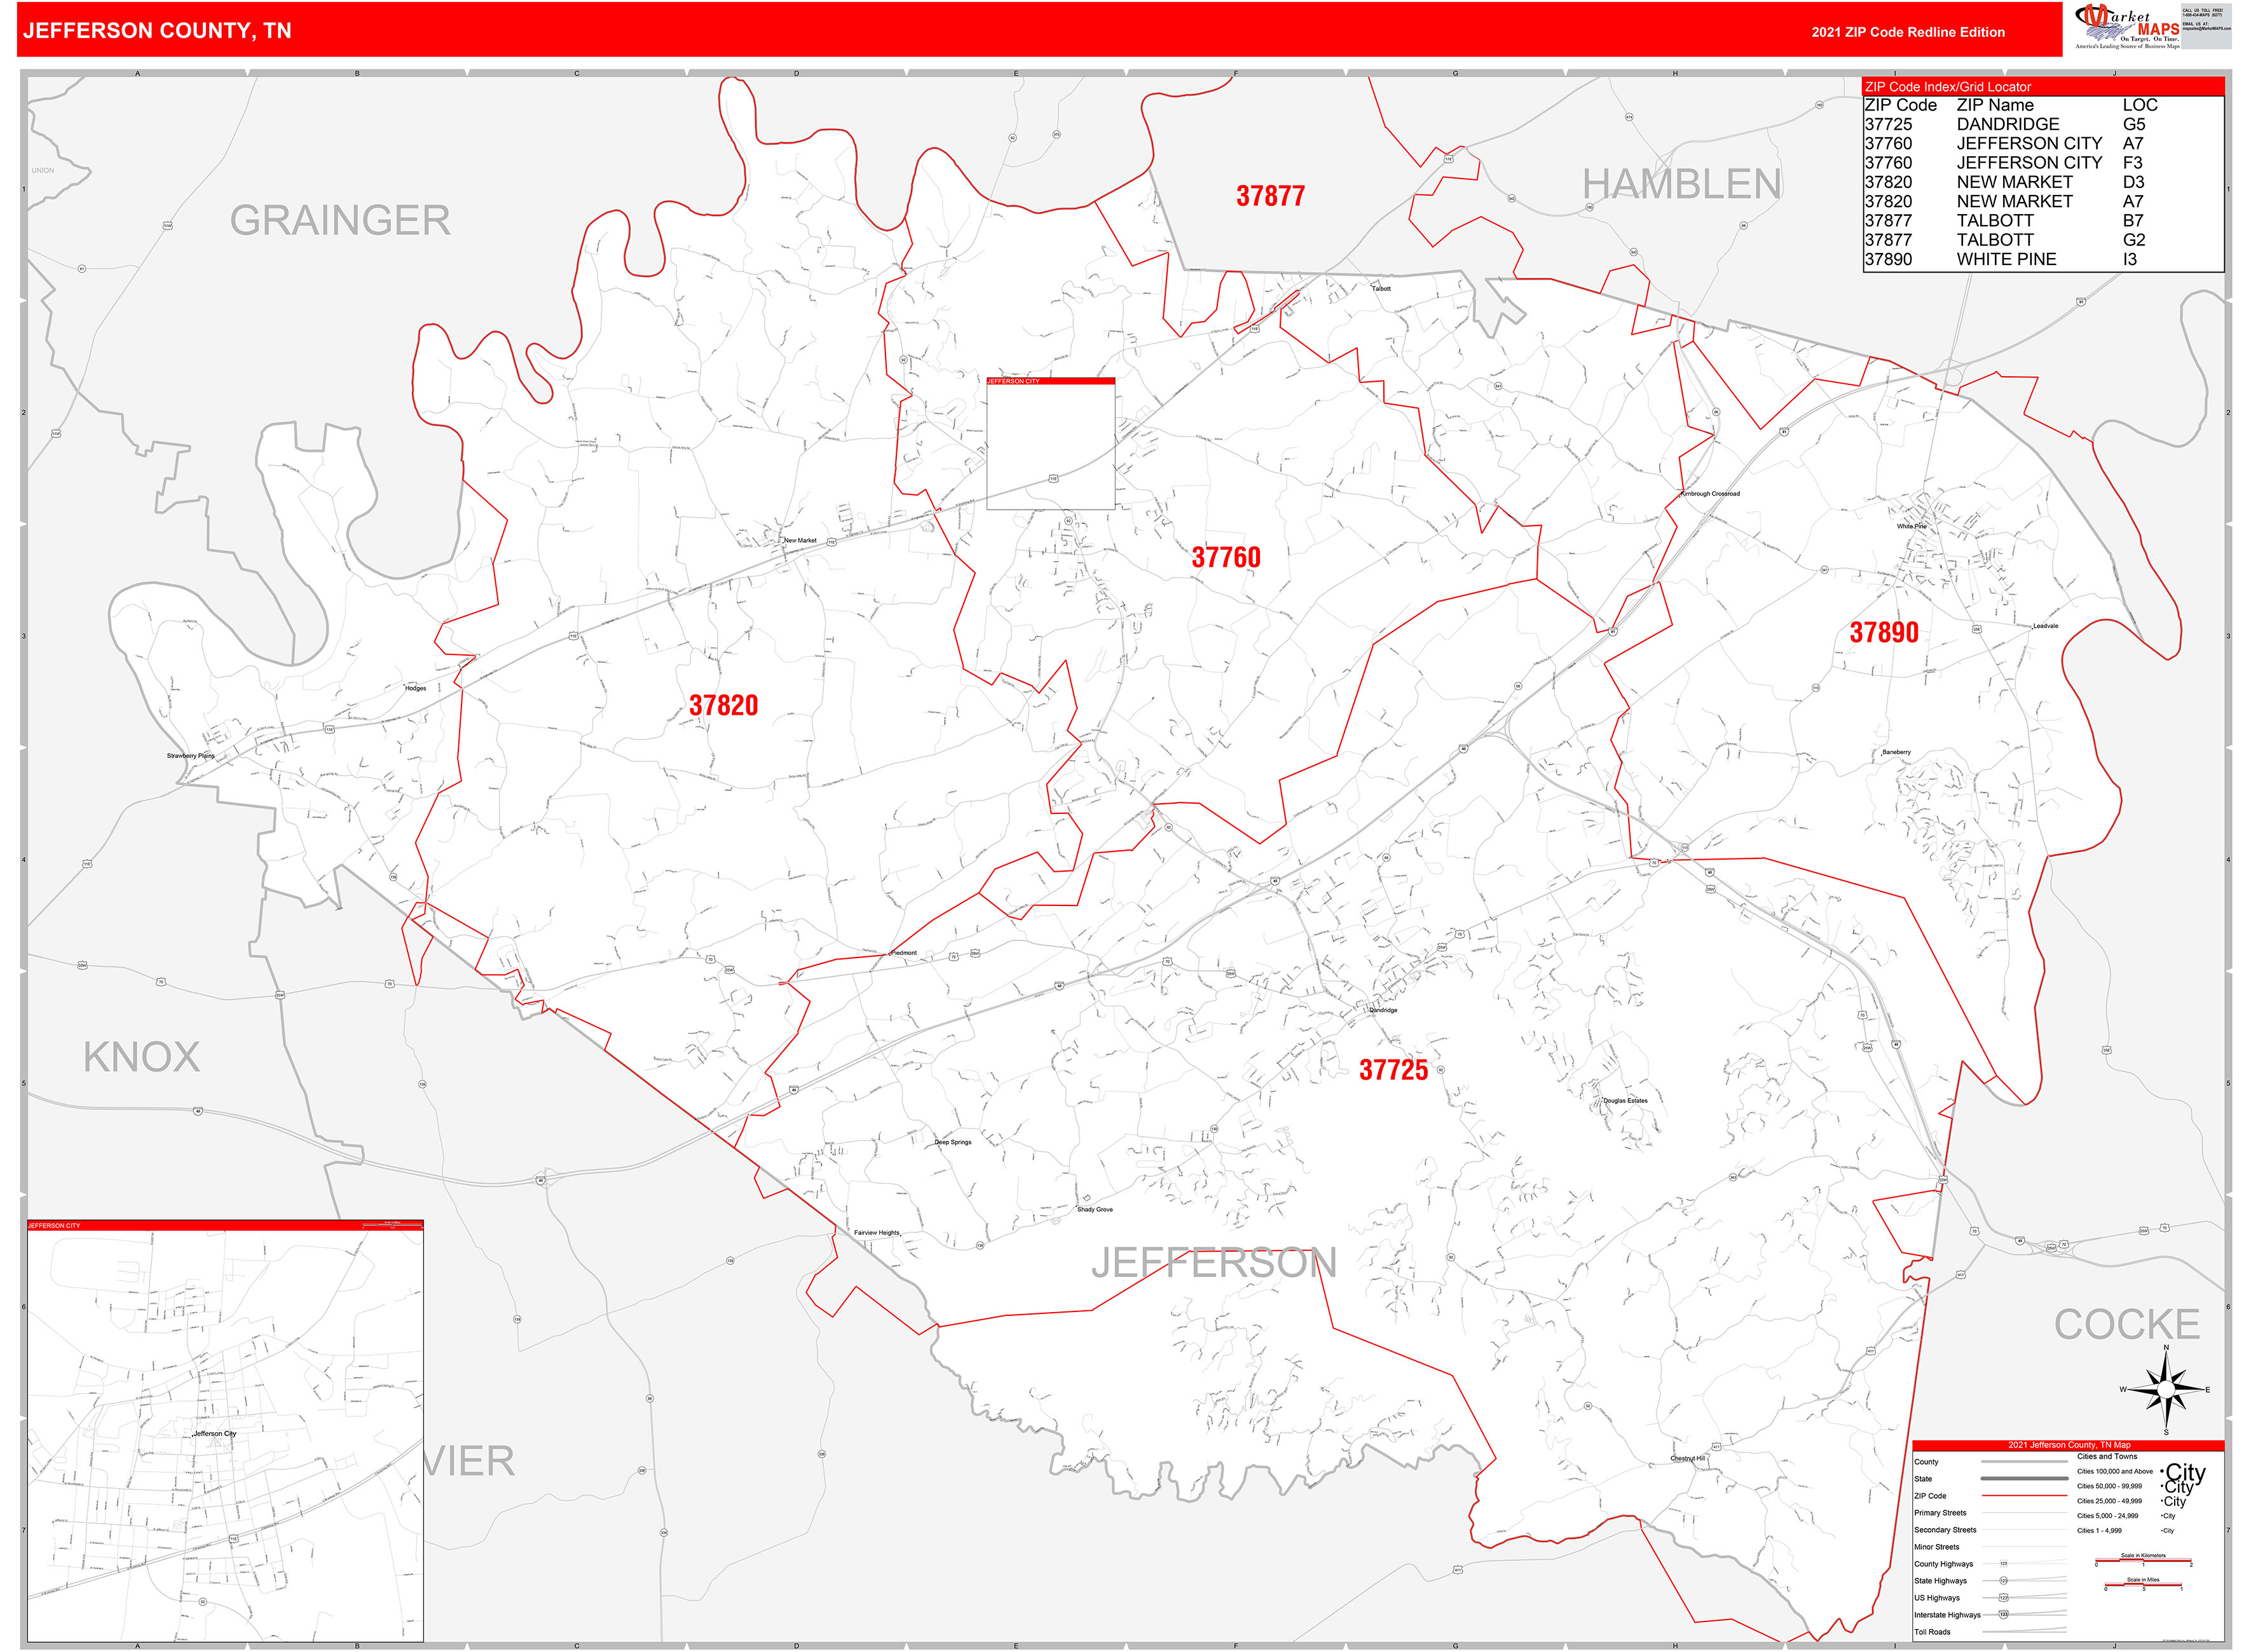Click the Toll Roads legend entry

coord(1936,1632)
